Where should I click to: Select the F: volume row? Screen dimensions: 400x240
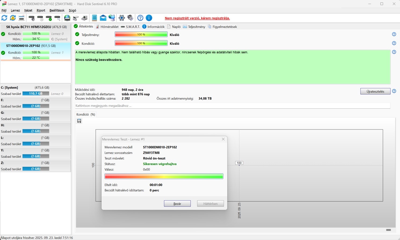point(36,103)
